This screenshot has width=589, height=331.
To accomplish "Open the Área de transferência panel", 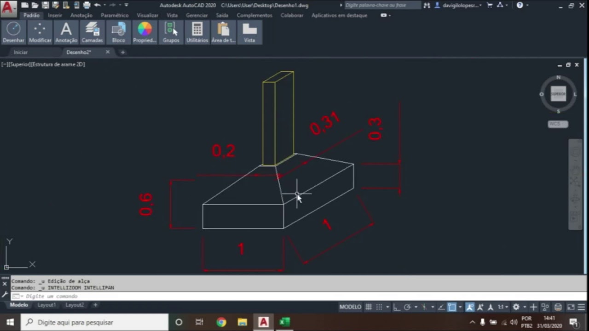I will 223,32.
